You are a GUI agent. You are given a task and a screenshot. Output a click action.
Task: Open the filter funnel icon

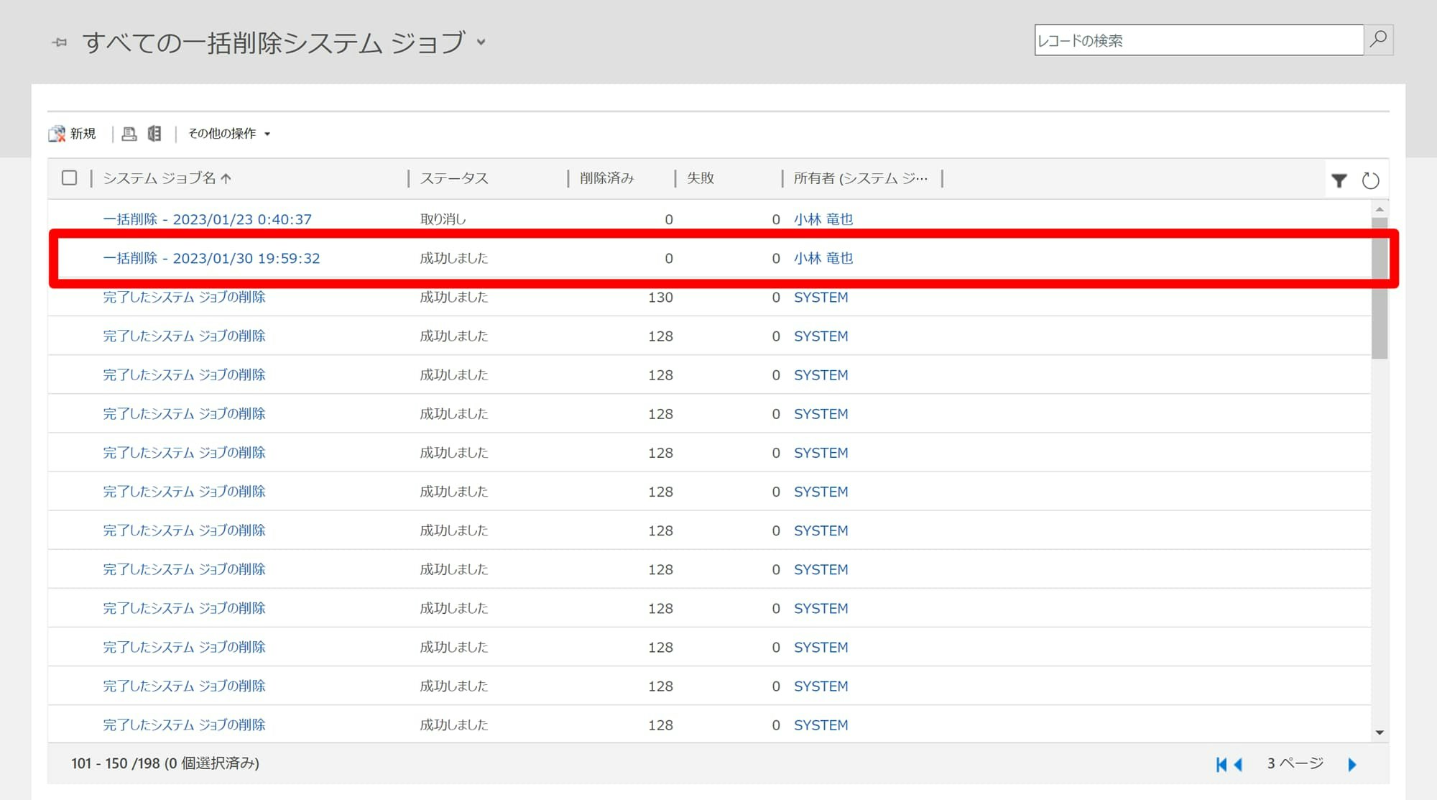point(1339,180)
